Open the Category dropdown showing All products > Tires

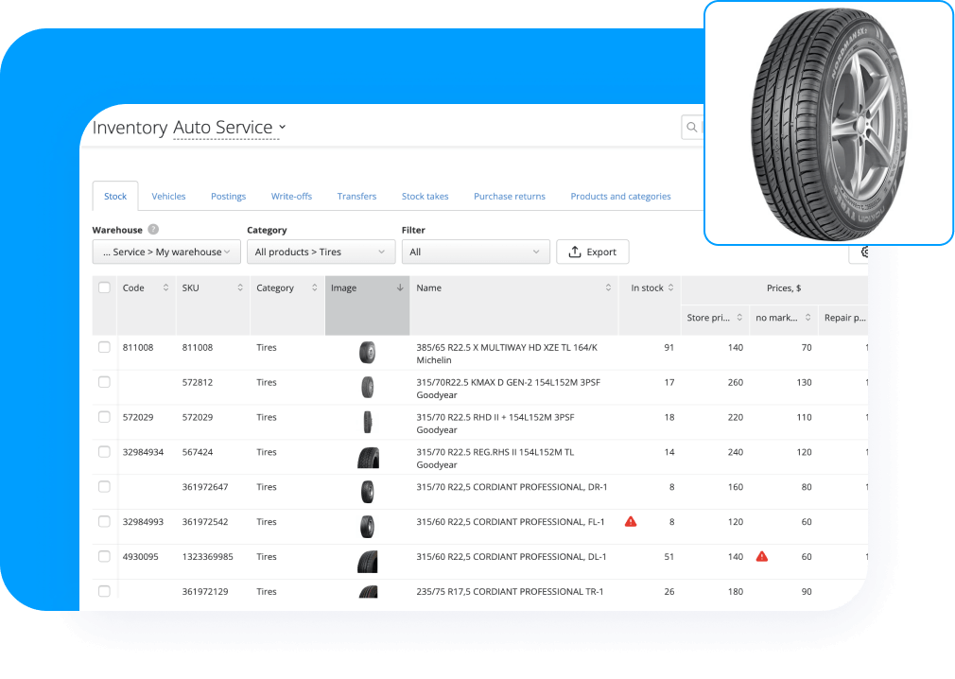point(321,252)
